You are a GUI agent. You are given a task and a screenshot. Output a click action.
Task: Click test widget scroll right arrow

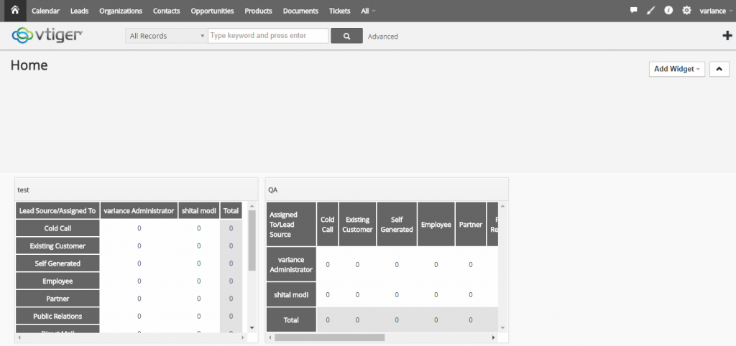point(243,337)
